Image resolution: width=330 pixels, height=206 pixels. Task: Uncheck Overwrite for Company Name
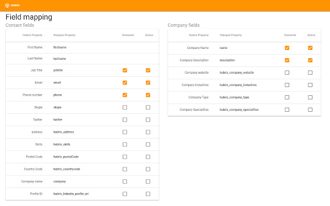(287, 48)
